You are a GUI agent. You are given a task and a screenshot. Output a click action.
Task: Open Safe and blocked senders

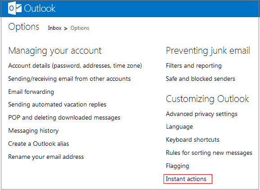(201, 79)
